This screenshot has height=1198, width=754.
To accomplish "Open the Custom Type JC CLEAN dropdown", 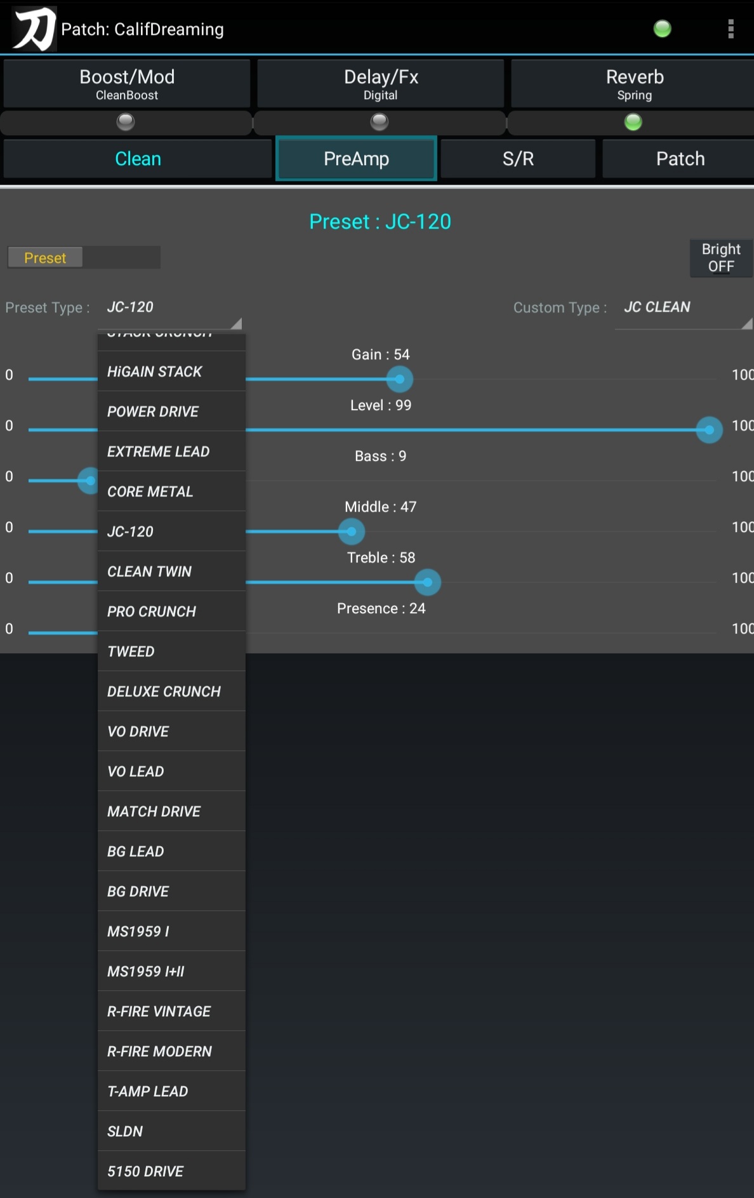I will [684, 308].
